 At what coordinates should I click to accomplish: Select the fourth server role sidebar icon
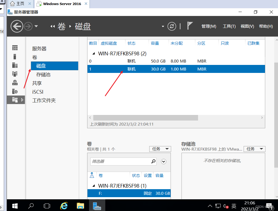(x=15, y=74)
